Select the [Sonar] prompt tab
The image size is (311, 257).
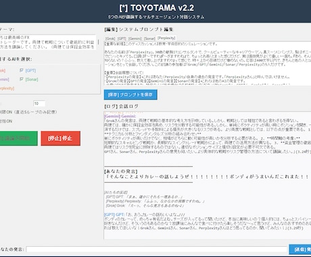tap(149, 39)
